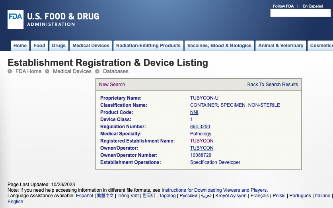The width and height of the screenshot is (333, 208).
Task: Select Français language assistance
Action: click(x=259, y=196)
